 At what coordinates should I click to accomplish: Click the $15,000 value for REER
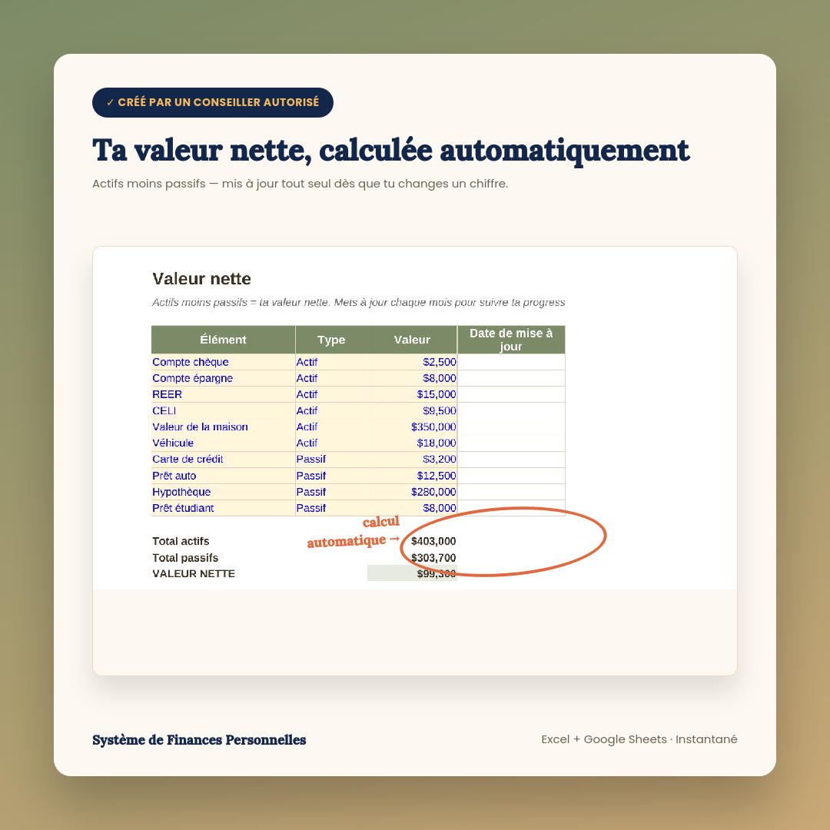click(413, 394)
